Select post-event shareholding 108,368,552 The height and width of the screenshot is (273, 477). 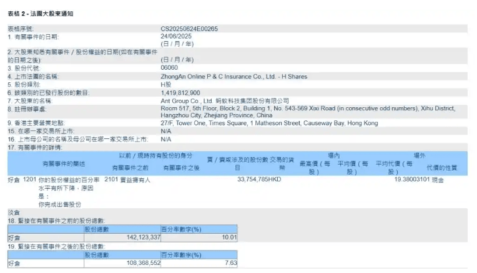point(143,263)
